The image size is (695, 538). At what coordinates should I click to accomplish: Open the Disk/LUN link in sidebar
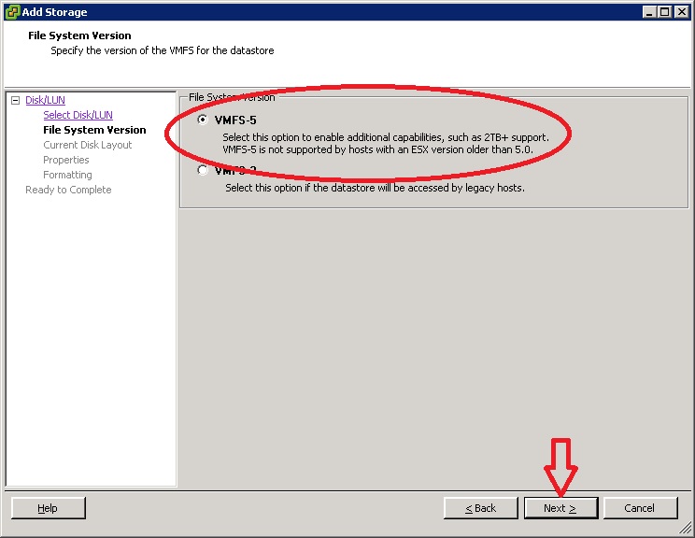tap(45, 100)
